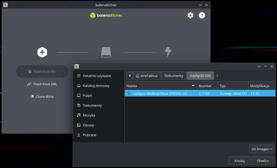Open balenaEtcher settings gear

190,15
